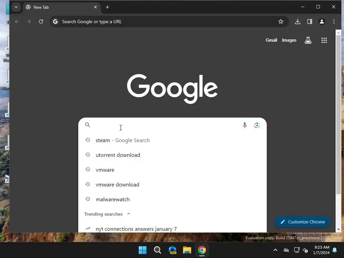Click history icon beside 'steam' suggestion
The image size is (344, 258).
pos(88,140)
